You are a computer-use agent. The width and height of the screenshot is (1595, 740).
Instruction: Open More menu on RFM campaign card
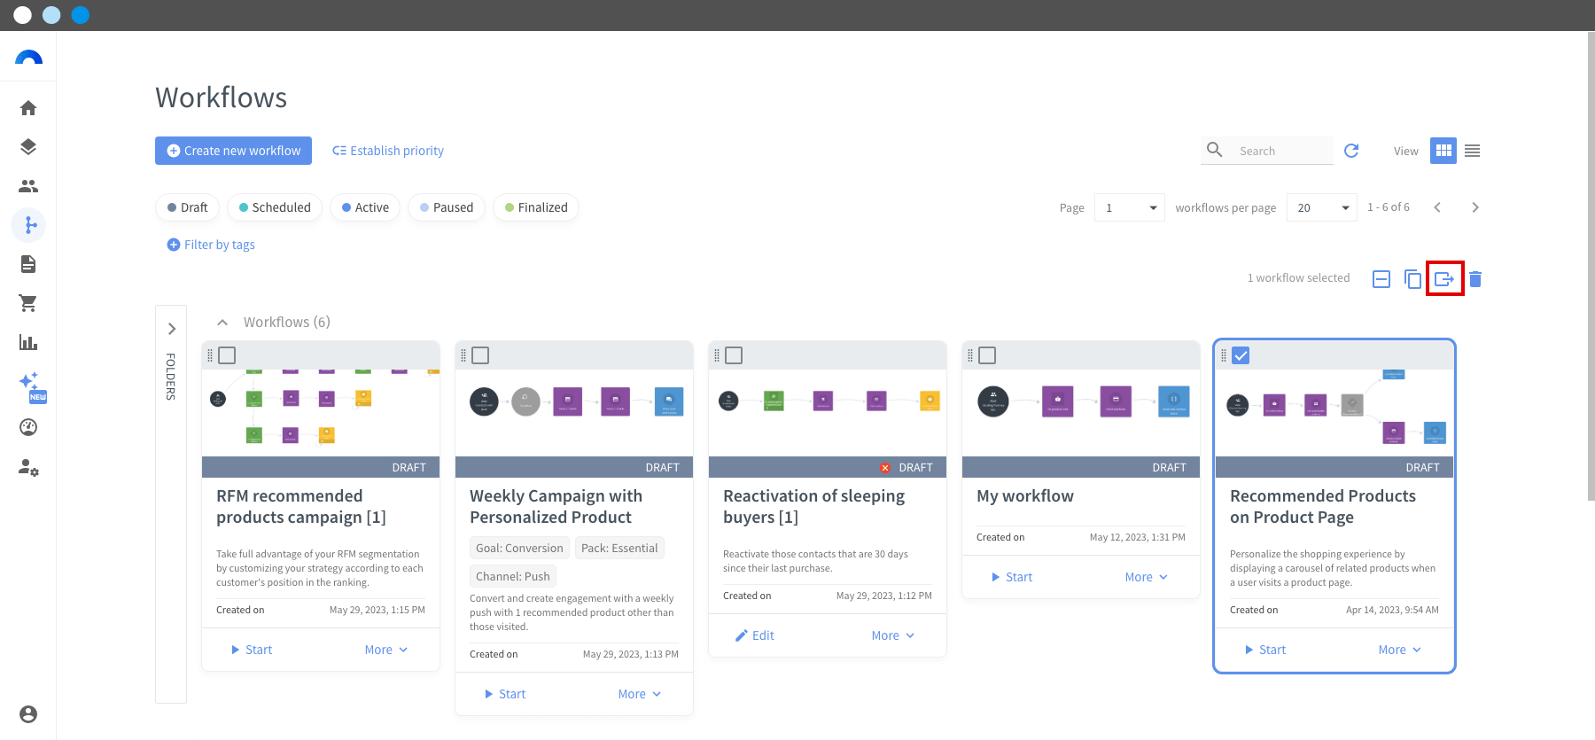click(x=386, y=650)
